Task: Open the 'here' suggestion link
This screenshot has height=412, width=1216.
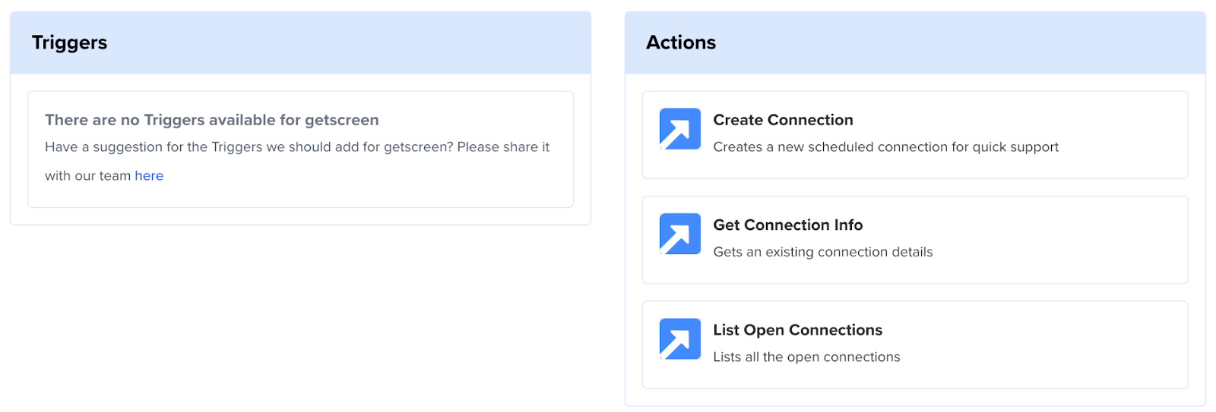Action: [x=149, y=176]
